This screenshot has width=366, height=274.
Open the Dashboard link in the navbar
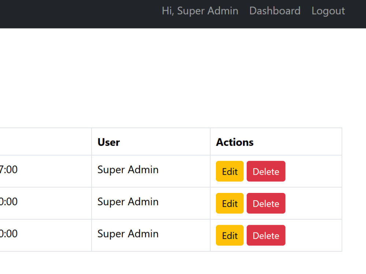click(275, 11)
